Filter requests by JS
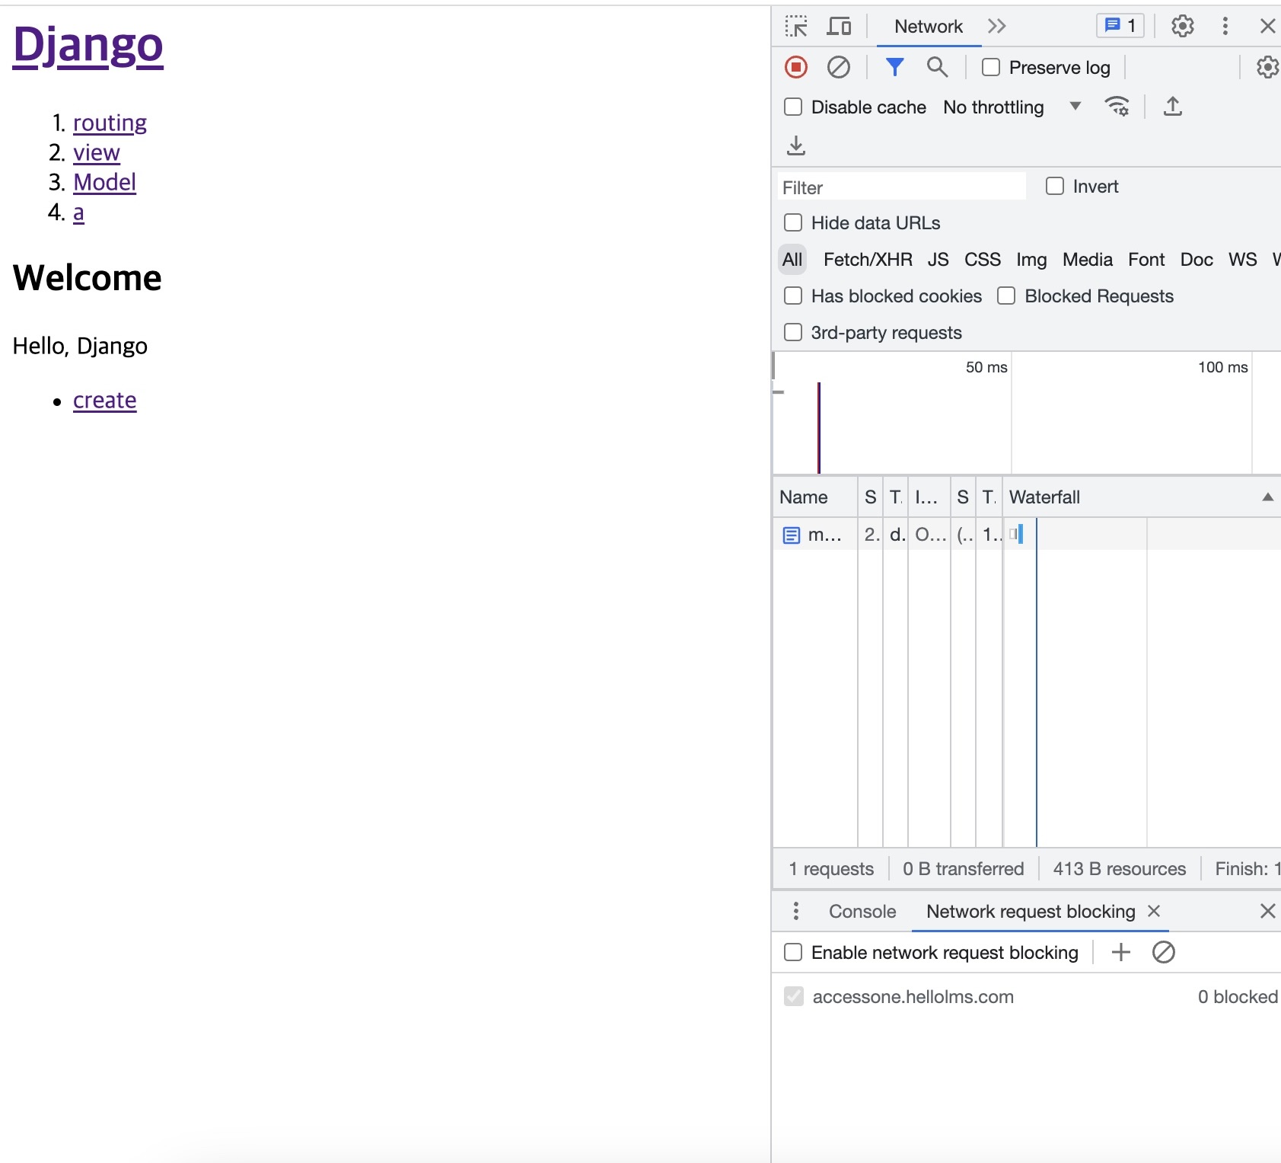Viewport: 1281px width, 1163px height. (938, 260)
